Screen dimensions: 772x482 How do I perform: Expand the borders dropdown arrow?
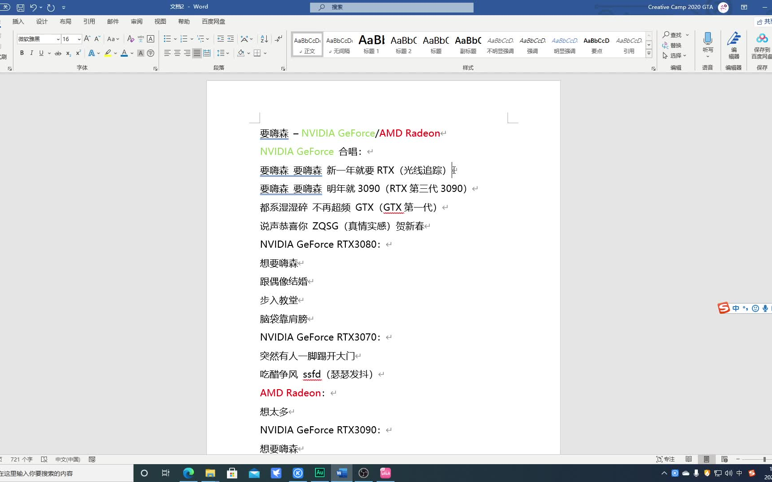click(x=265, y=53)
